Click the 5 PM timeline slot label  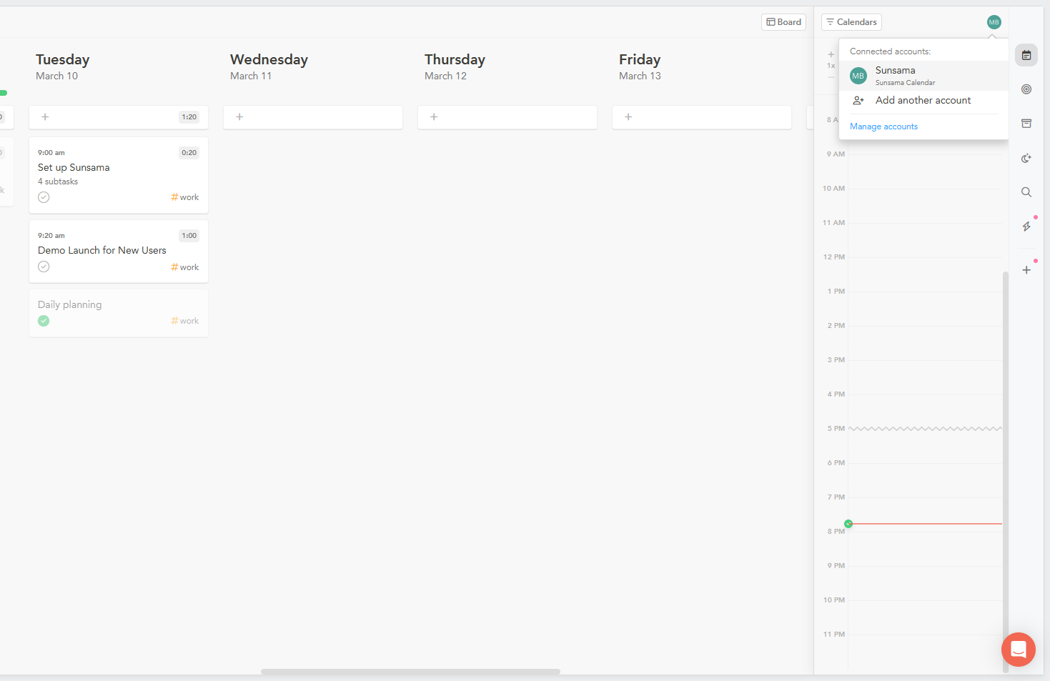(x=836, y=429)
